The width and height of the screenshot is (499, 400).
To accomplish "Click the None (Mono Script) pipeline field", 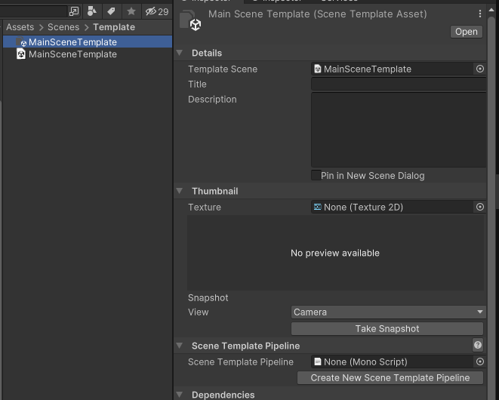I will click(x=392, y=362).
